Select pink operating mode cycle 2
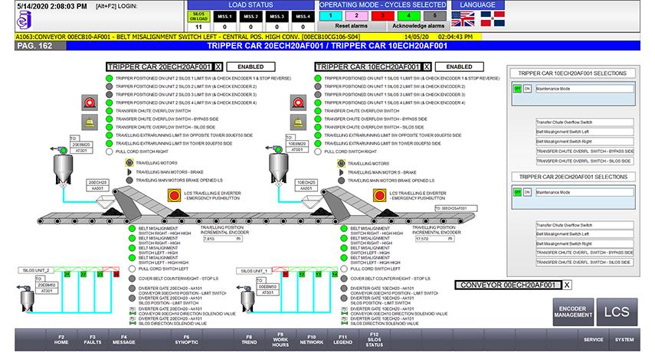Screen dimensions: 655x352 point(356,16)
